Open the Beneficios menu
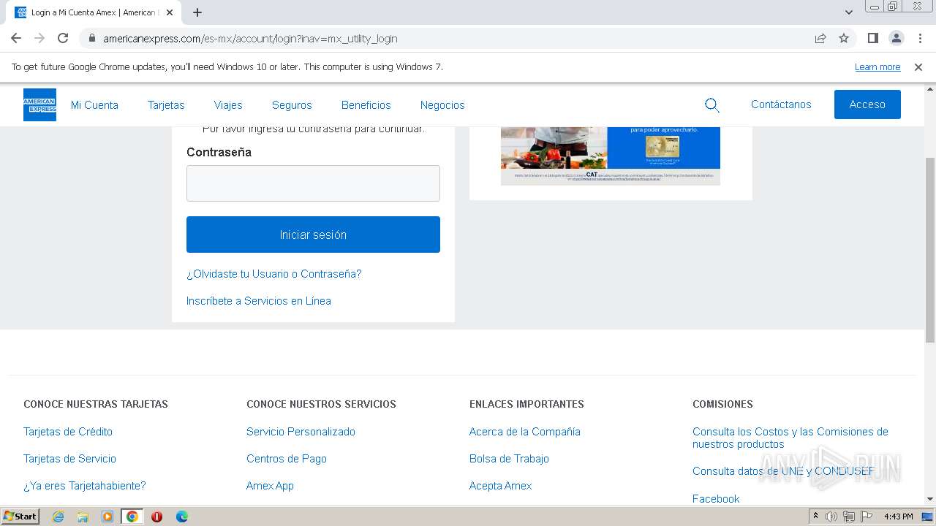 click(366, 105)
